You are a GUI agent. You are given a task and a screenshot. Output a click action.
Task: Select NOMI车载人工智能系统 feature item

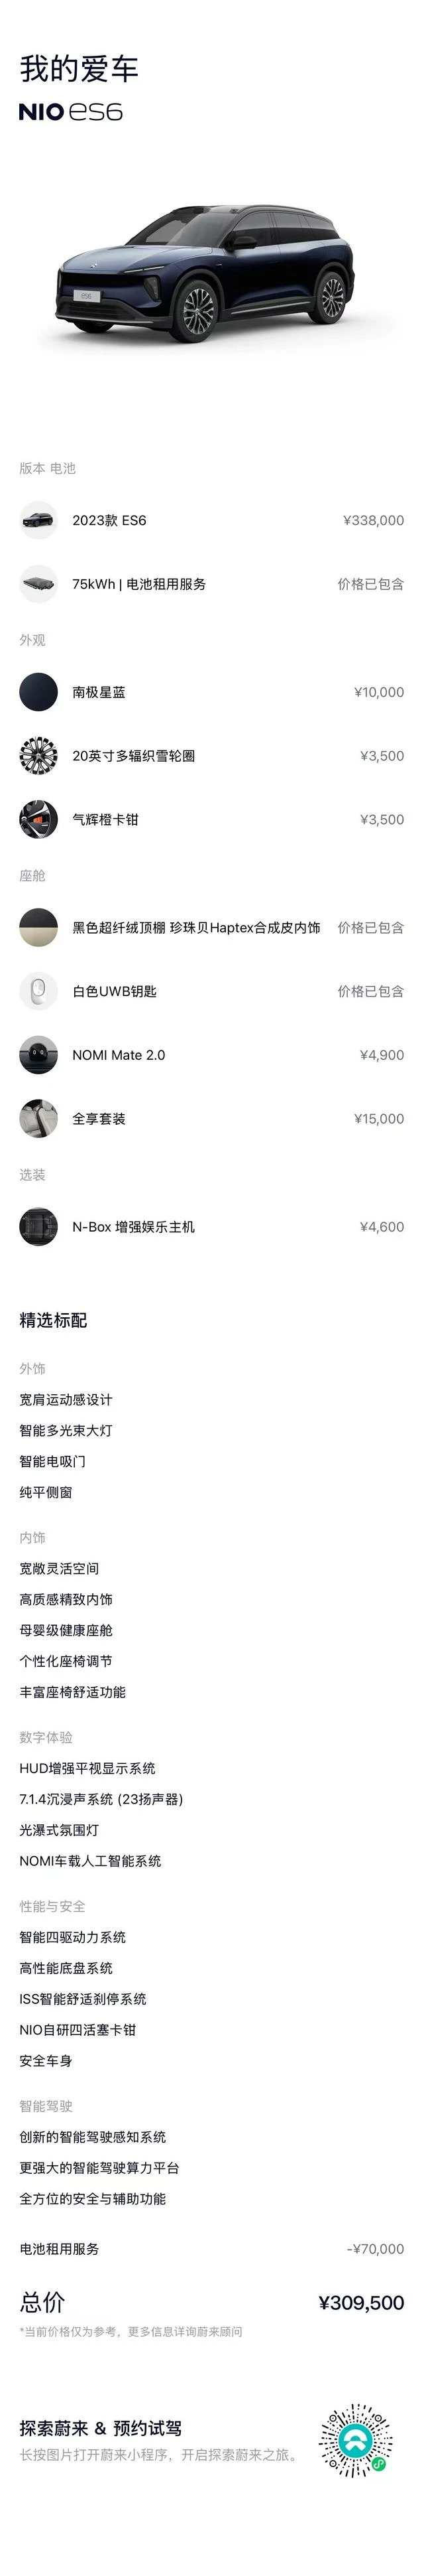pyautogui.click(x=90, y=1861)
